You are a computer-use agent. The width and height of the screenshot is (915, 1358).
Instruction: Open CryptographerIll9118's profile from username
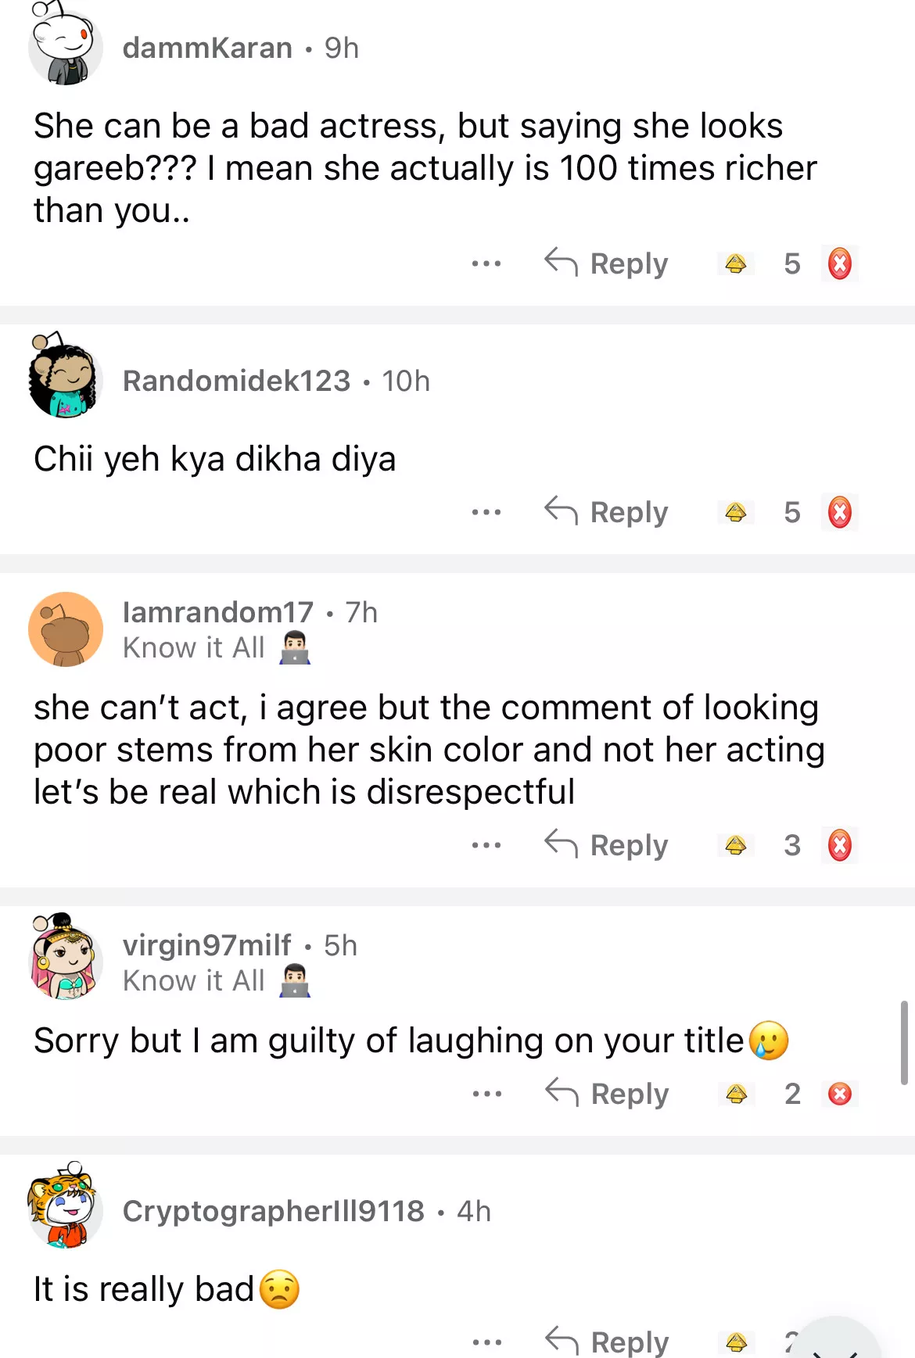(x=273, y=1211)
